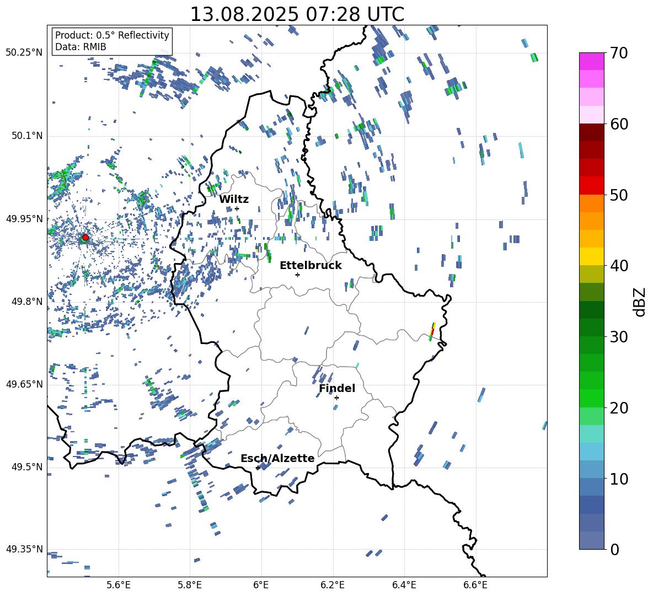Screen dimensions: 653x596
Task: Click the colorbar tick value 20
Action: coord(619,408)
